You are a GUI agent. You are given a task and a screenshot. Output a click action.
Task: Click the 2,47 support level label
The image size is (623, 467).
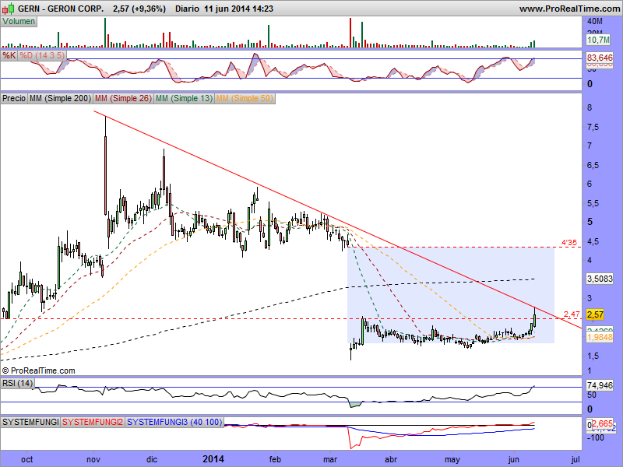tap(572, 314)
